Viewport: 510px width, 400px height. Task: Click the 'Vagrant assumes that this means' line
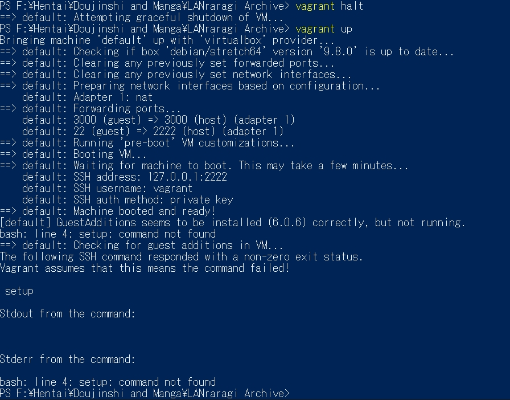145,268
